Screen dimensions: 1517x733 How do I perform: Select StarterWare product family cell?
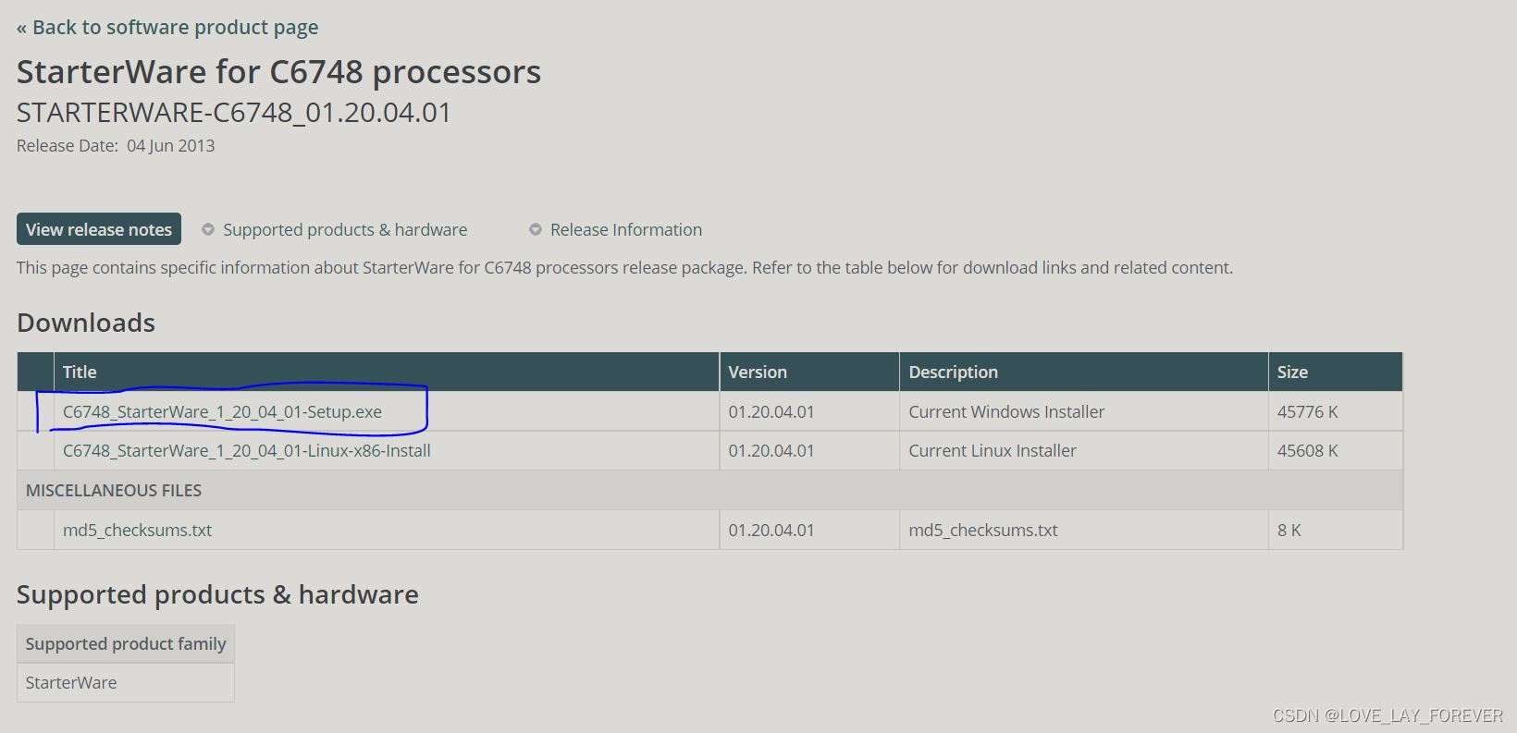[x=126, y=682]
